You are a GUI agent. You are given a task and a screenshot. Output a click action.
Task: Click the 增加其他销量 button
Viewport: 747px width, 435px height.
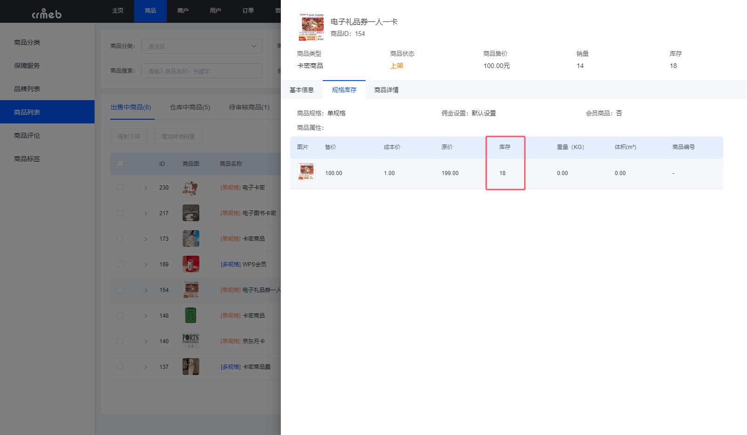tap(178, 136)
